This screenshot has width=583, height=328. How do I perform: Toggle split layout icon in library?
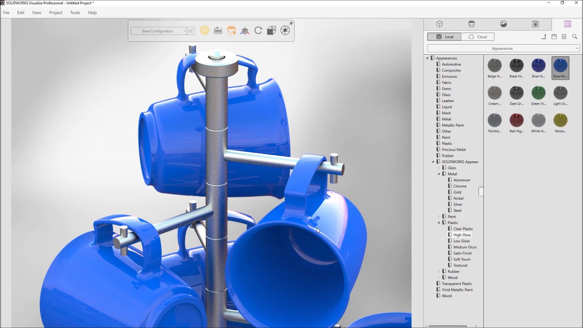pos(554,37)
